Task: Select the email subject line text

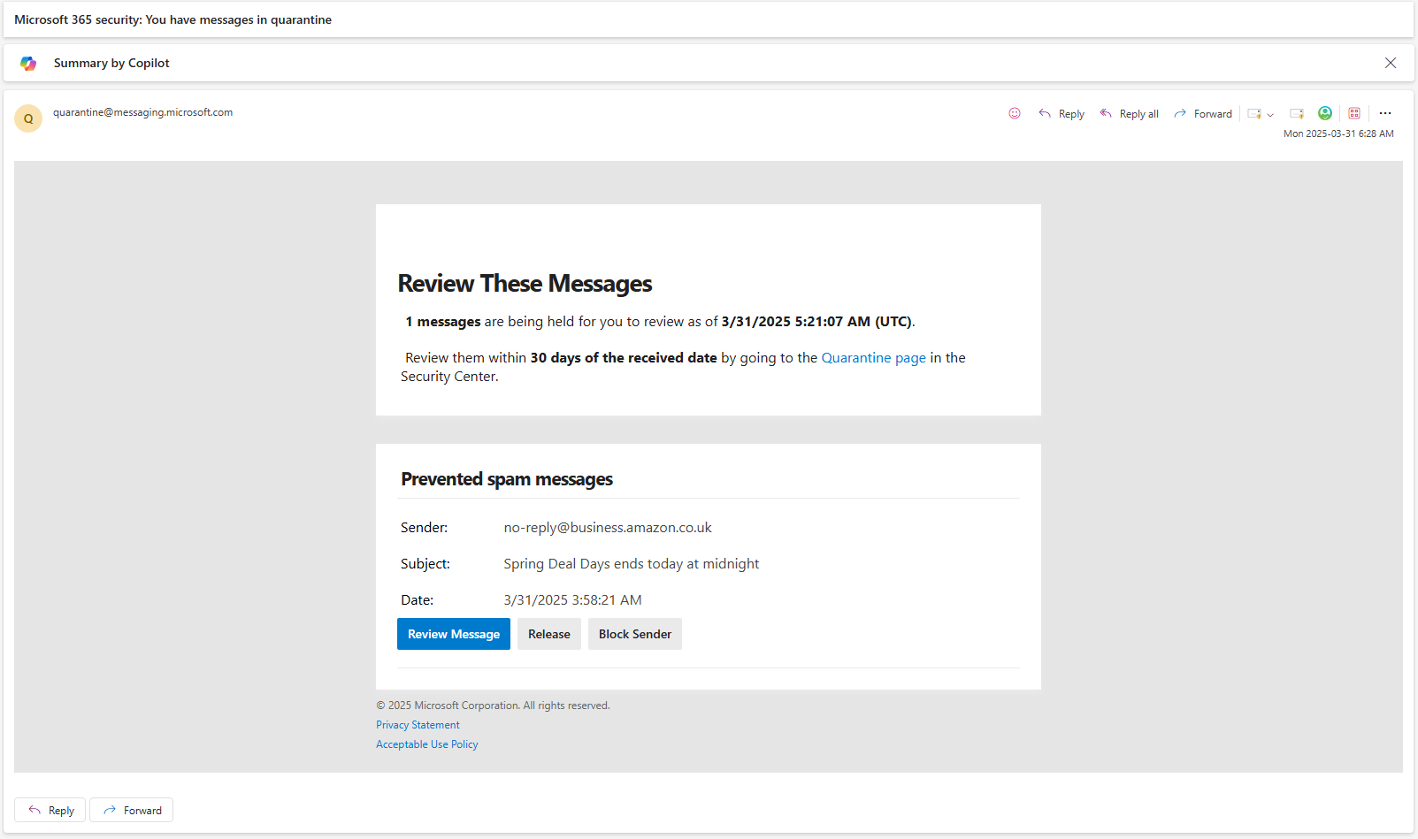Action: (173, 19)
